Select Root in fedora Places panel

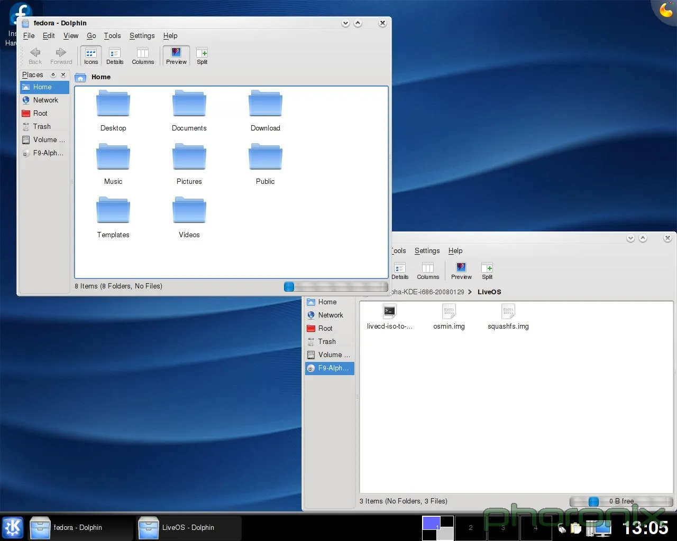44,114
